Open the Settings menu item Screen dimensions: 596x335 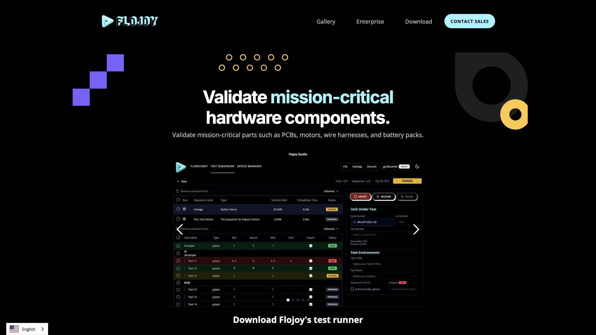[357, 167]
